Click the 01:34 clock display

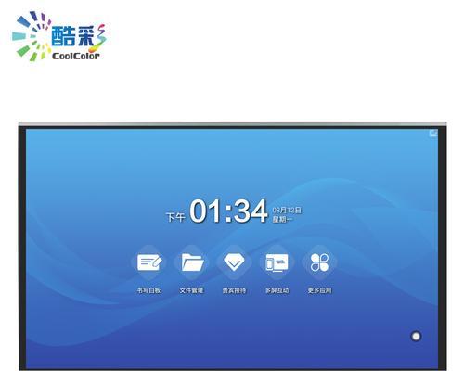click(x=228, y=211)
